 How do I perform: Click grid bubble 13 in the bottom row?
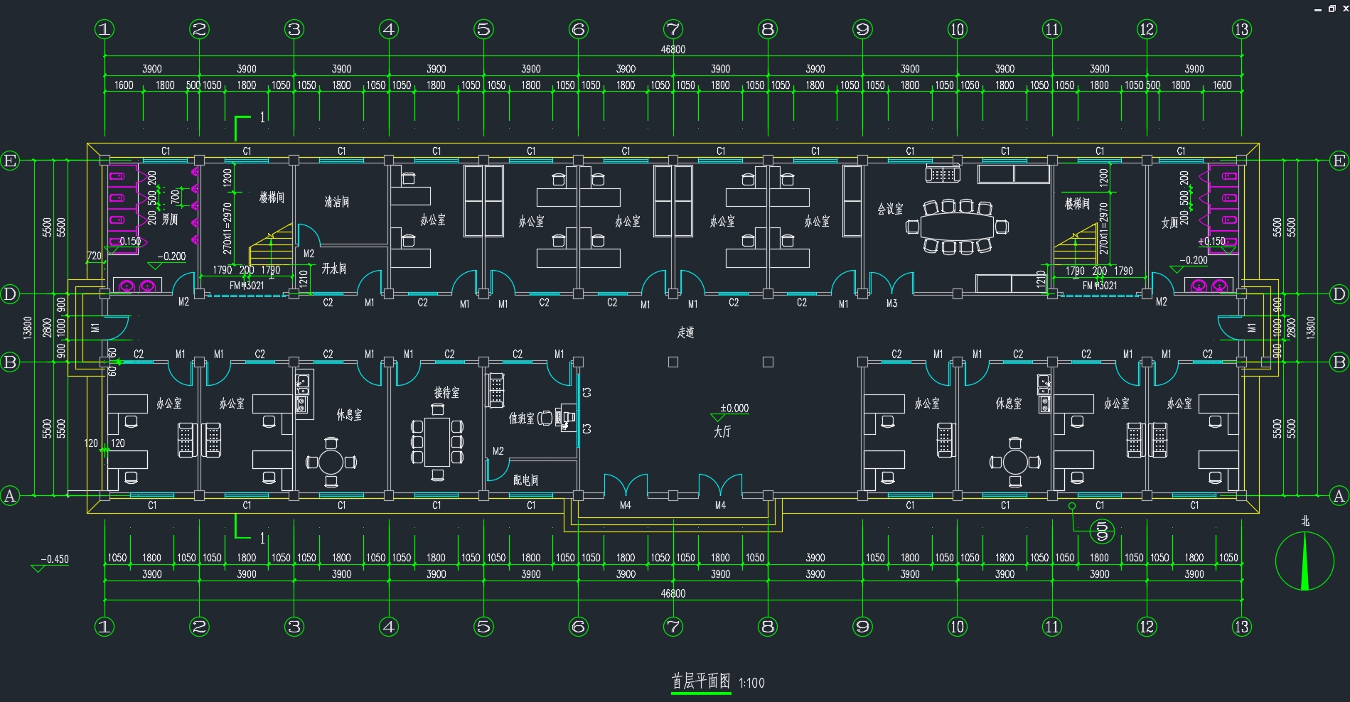(1241, 627)
